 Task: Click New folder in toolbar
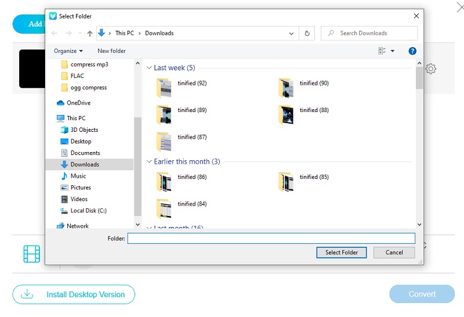coord(111,51)
